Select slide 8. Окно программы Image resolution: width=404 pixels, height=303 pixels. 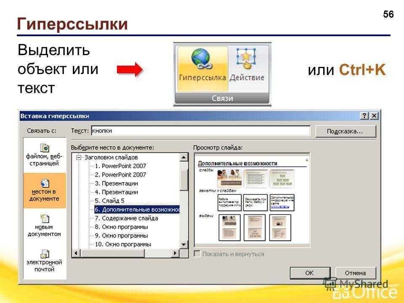click(x=121, y=227)
